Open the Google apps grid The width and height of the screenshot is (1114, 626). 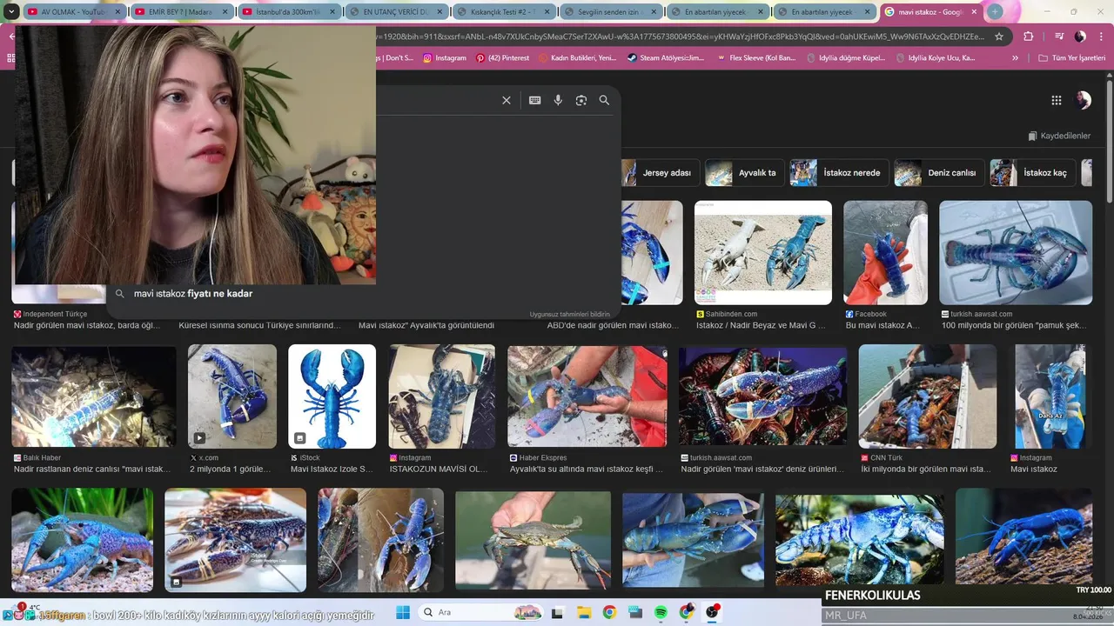tap(1056, 100)
